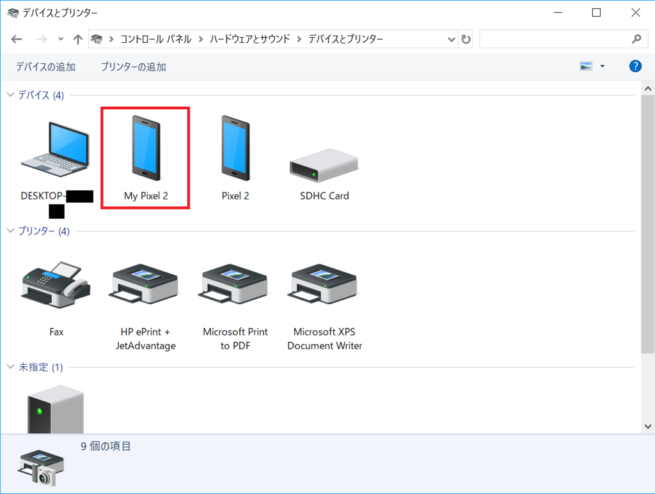Click the search input field
Image resolution: width=655 pixels, height=494 pixels.
pyautogui.click(x=564, y=39)
